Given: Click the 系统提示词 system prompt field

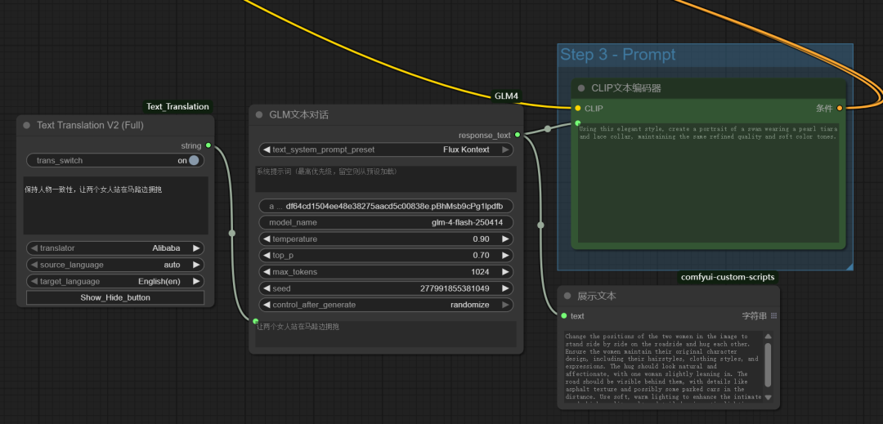Looking at the screenshot, I should (386, 179).
